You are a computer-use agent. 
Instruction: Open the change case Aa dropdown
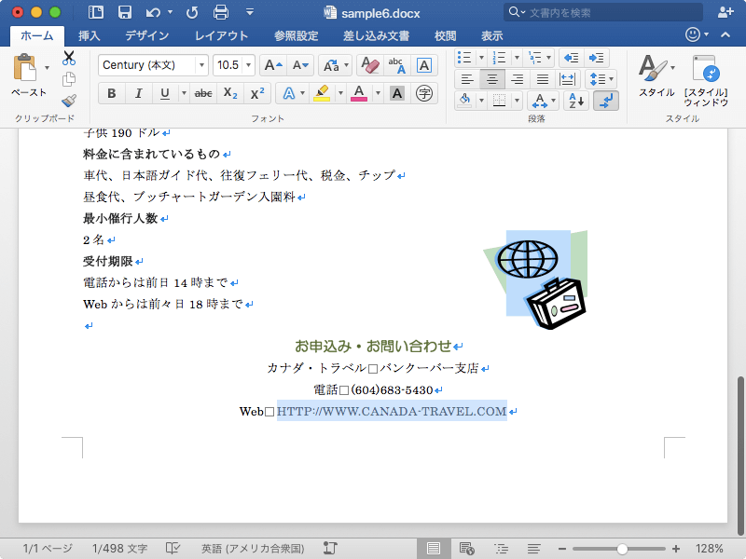(x=336, y=65)
